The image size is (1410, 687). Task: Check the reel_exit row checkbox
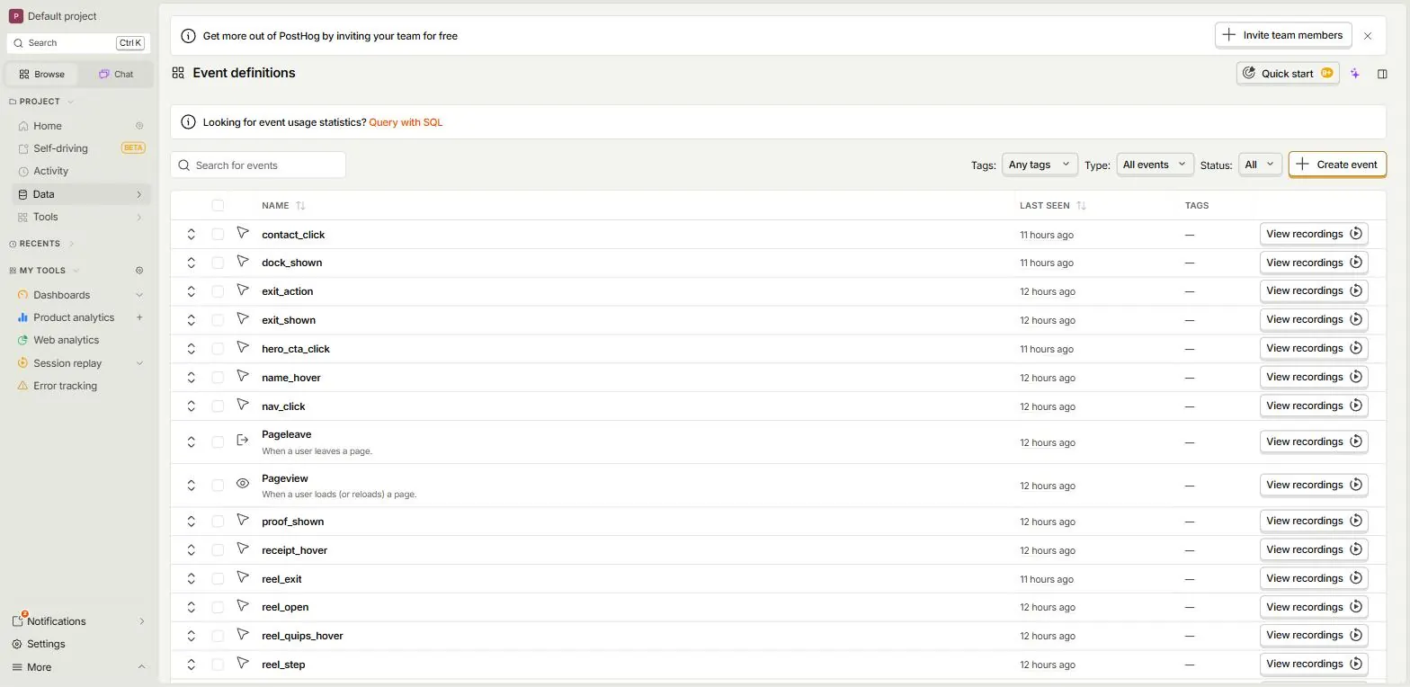click(x=218, y=579)
